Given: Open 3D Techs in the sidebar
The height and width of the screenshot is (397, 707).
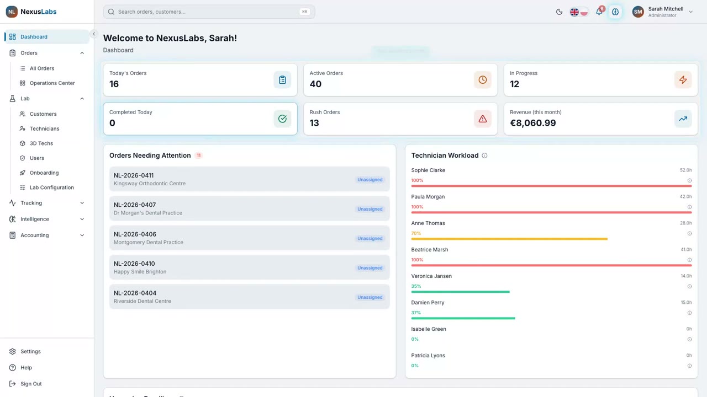Looking at the screenshot, I should pyautogui.click(x=41, y=143).
